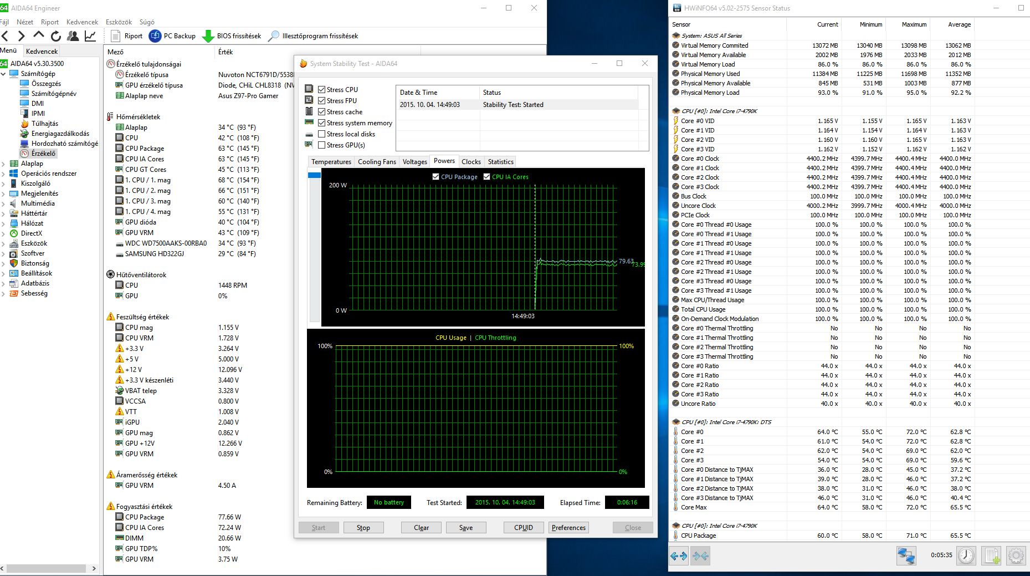Click HWiNFO network computers icon
This screenshot has width=1030, height=576.
click(906, 555)
